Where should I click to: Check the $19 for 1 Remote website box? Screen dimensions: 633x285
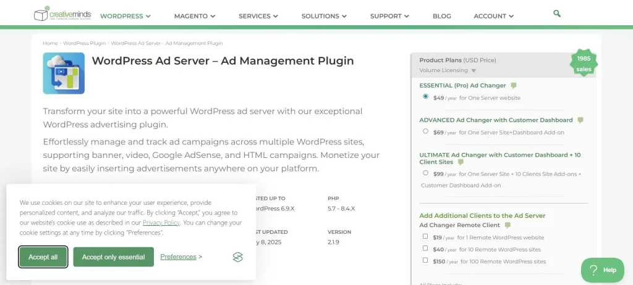click(425, 237)
